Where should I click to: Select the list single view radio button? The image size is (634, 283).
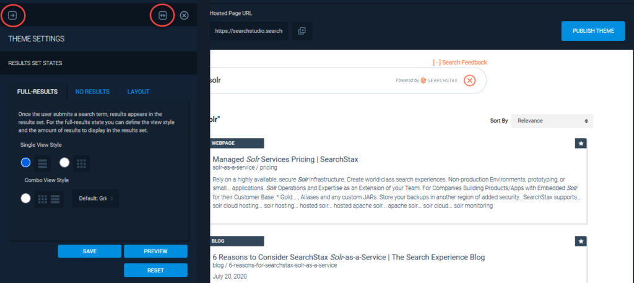26,162
